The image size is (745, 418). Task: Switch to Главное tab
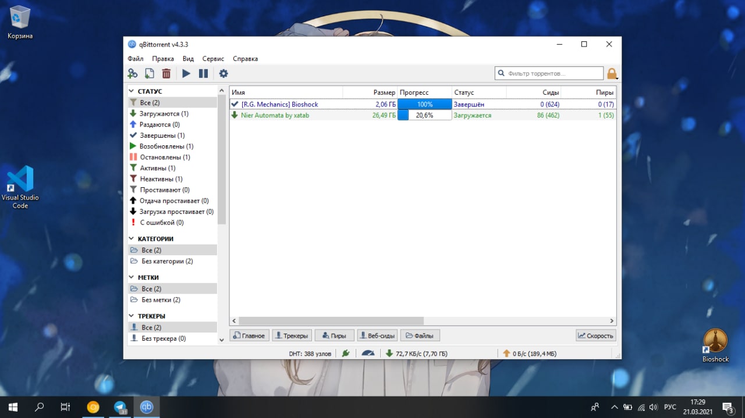click(249, 335)
